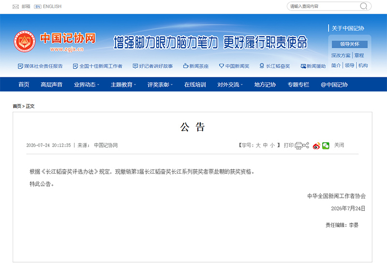
Task: Click the search magnifier icon
Action: coord(364,6)
